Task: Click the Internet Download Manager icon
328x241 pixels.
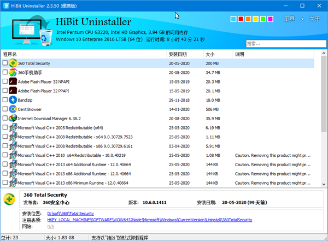Action: click(x=13, y=119)
